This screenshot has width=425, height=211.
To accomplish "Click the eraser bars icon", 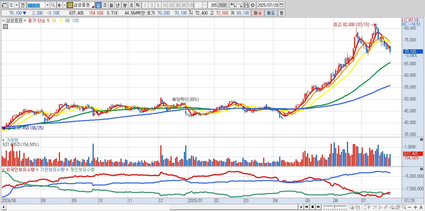I will point(392,207).
